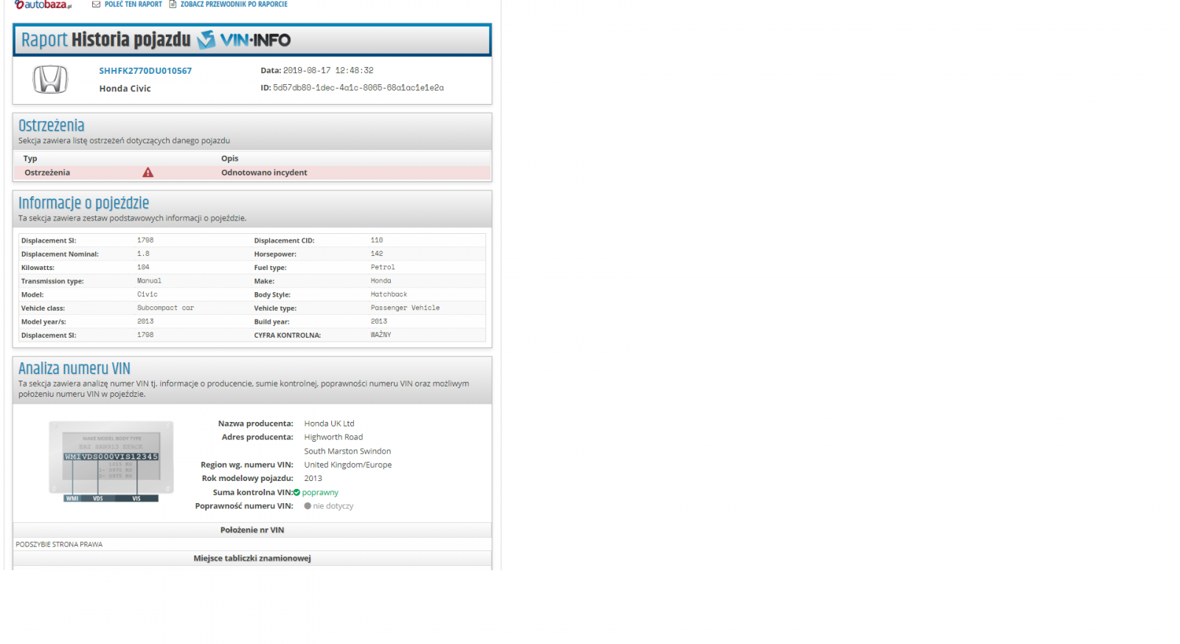Click the document icon beside Zobacz przewodnik
Image resolution: width=1180 pixels, height=644 pixels.
[x=173, y=4]
